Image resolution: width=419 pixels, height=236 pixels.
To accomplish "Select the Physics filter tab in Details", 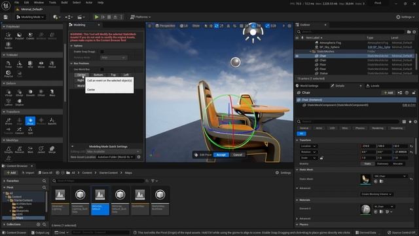I will [360, 128].
